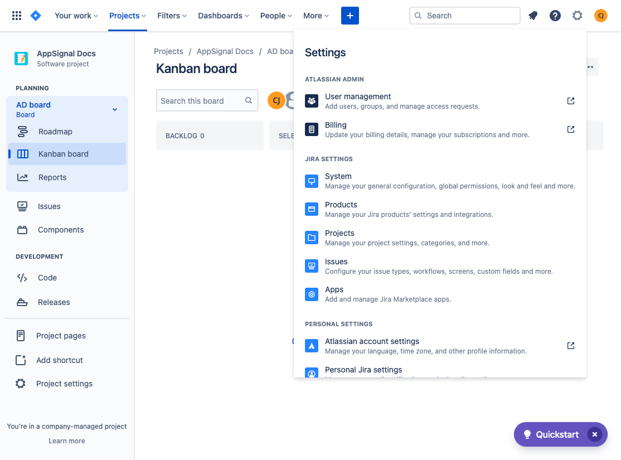The height and width of the screenshot is (460, 621).
Task: Click the top Search field
Action: point(464,16)
